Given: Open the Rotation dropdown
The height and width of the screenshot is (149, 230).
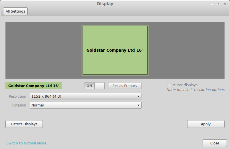Looking at the screenshot, I should (86, 105).
